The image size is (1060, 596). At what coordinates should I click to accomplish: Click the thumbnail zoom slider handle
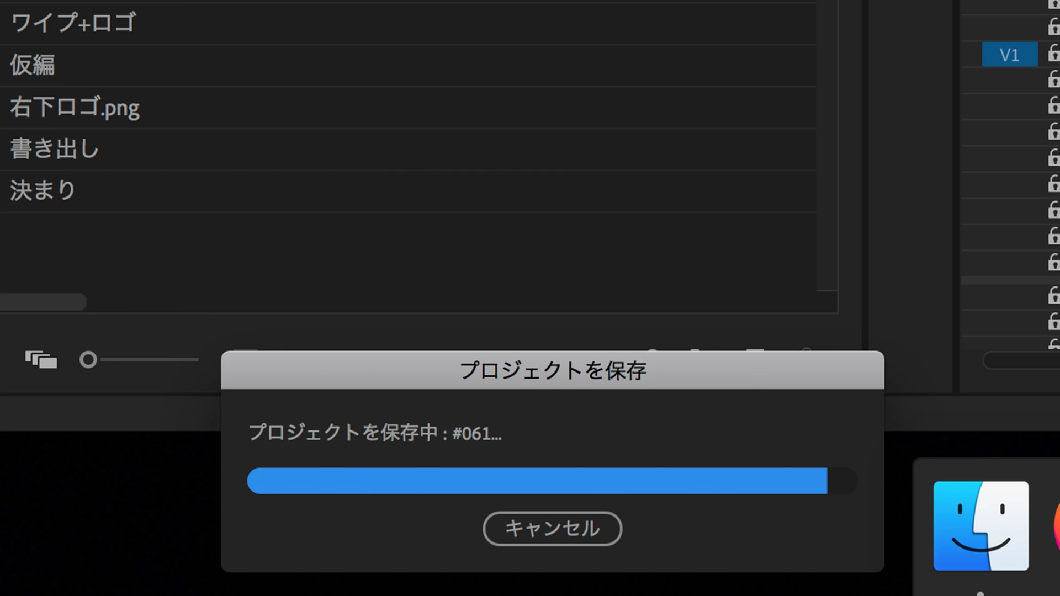88,360
